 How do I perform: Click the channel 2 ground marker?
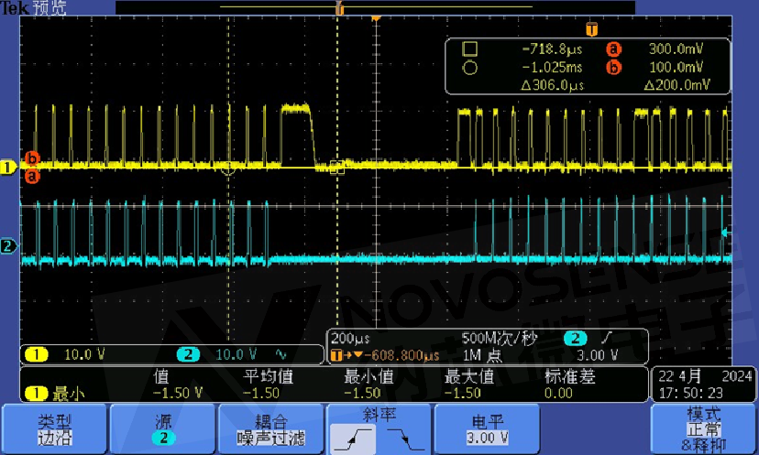(x=8, y=246)
